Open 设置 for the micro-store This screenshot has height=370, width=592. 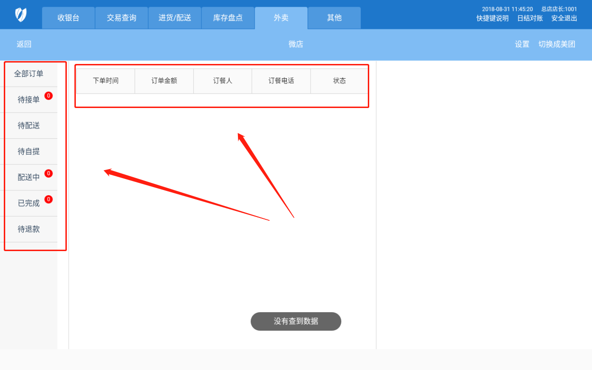pos(522,44)
